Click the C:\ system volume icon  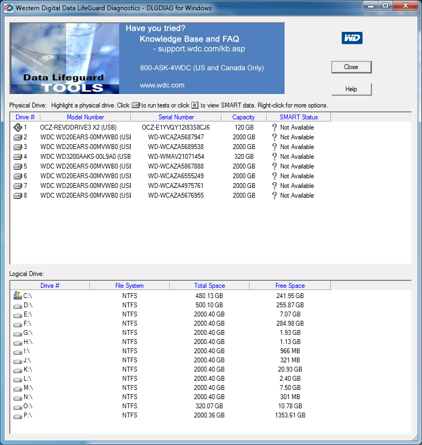coord(18,295)
